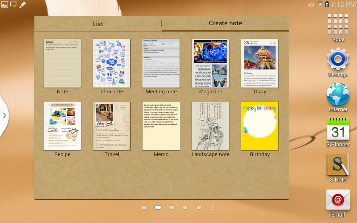This screenshot has width=357, height=223.
Task: Open the Diary template
Action: coord(260,67)
